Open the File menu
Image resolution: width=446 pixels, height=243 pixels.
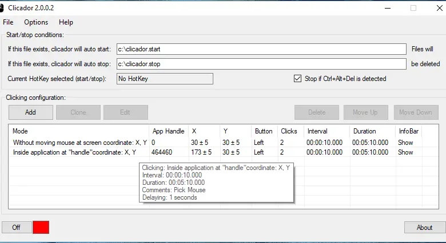coord(8,22)
